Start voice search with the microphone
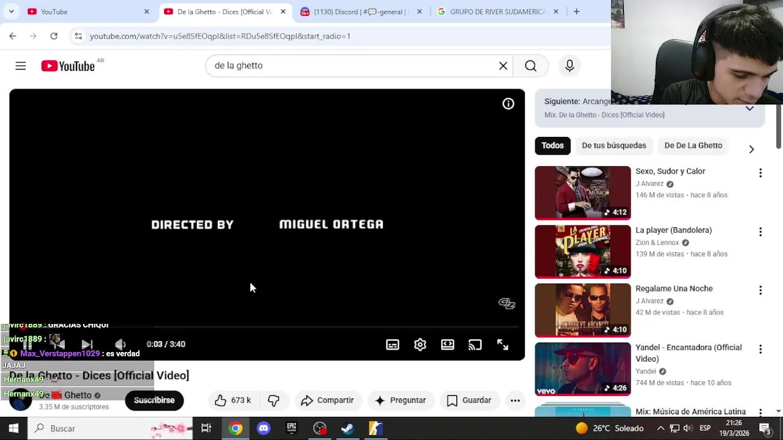Screen dimensions: 783x440 (x=570, y=66)
